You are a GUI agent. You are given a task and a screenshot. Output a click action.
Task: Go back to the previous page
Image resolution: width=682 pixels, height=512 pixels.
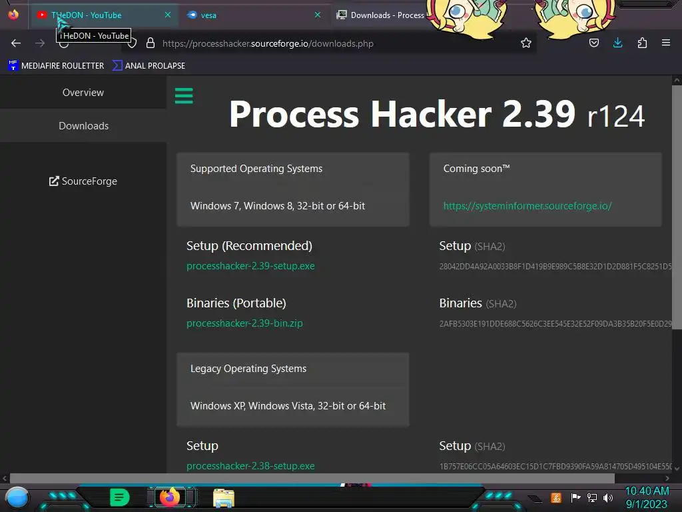[x=16, y=43]
